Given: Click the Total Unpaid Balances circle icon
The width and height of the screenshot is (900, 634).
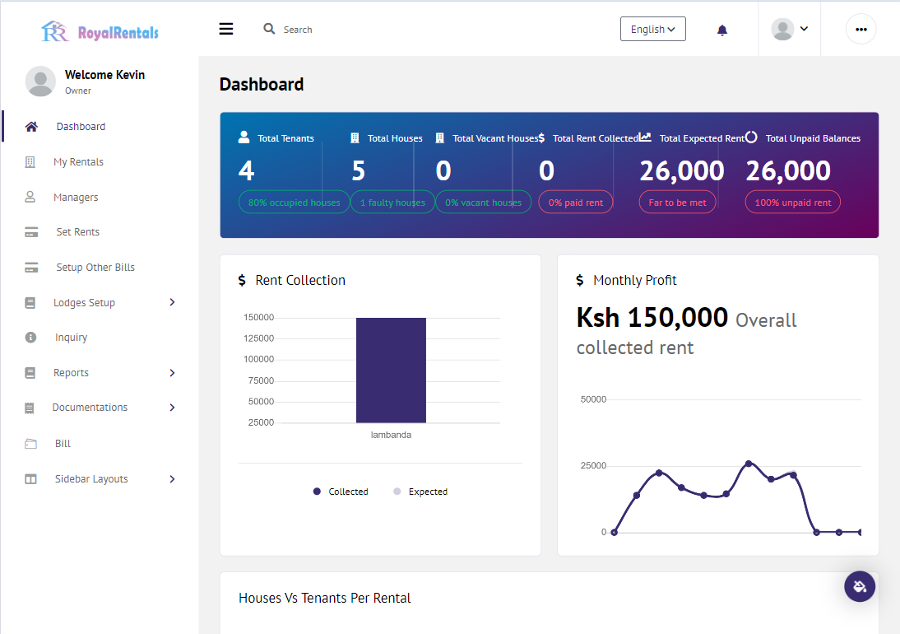Looking at the screenshot, I should tap(751, 137).
